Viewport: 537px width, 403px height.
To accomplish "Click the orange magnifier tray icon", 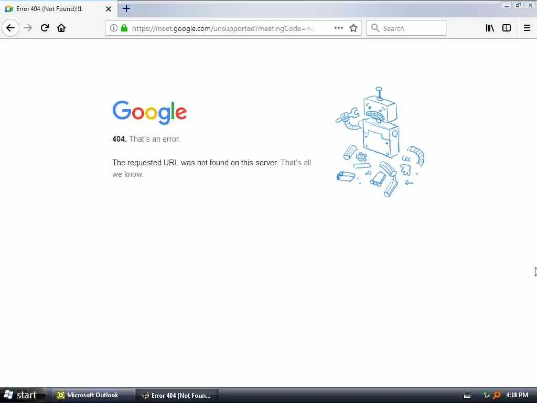I will [x=497, y=396].
